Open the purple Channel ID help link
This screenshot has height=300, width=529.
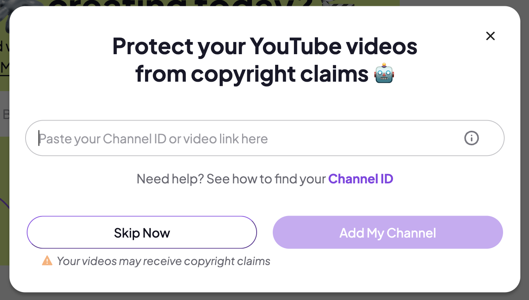(360, 179)
